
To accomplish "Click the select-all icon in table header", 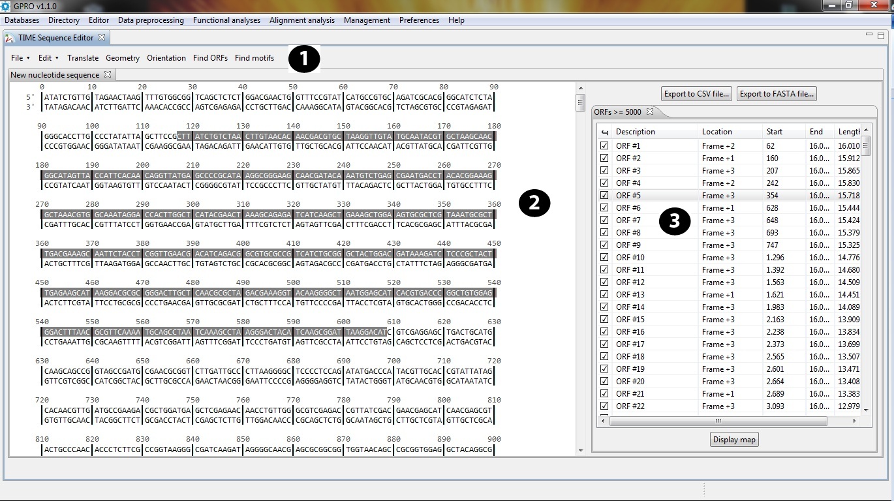I will pos(604,132).
